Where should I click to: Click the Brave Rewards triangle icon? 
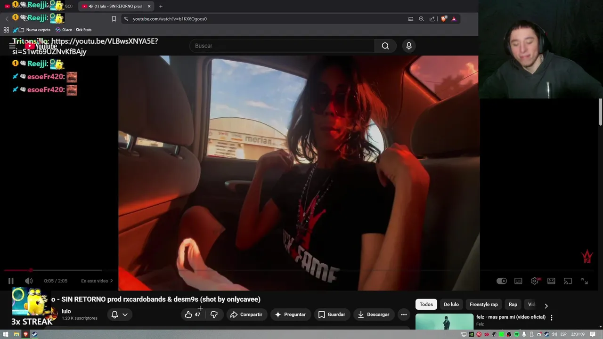[x=454, y=19]
